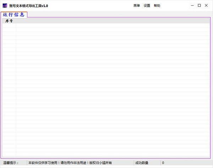
Task: Select the 运行信息 tab
Action: click(x=14, y=15)
